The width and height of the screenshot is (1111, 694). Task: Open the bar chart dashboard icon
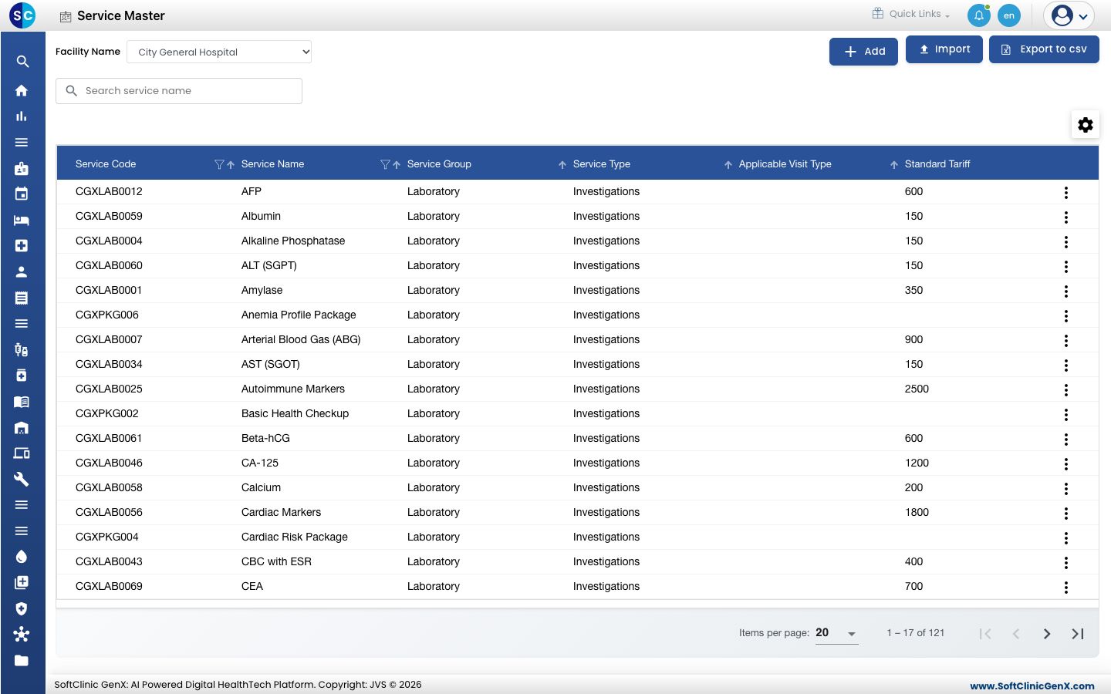click(22, 116)
